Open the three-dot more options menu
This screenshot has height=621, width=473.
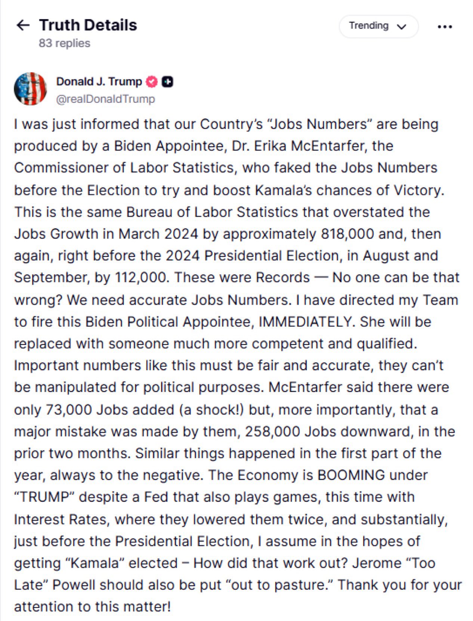(444, 27)
